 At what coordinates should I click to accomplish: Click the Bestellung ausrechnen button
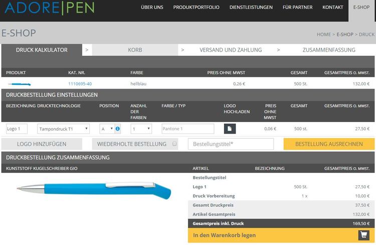point(329,144)
